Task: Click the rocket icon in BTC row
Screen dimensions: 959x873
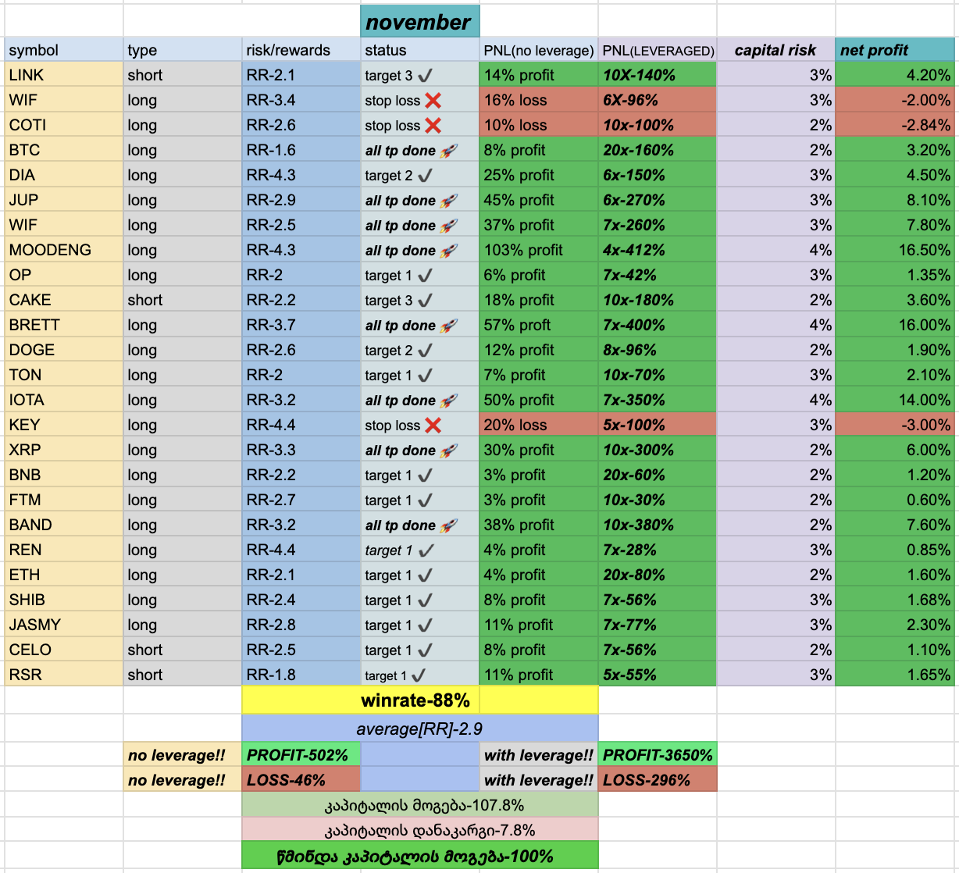Action: click(x=448, y=151)
